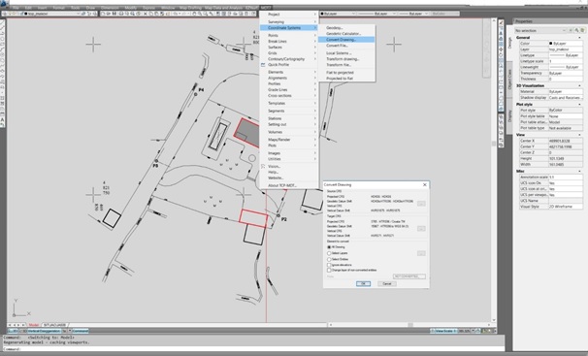The width and height of the screenshot is (588, 356).
Task: Click the Match Properties brush icon
Action: tap(162, 14)
